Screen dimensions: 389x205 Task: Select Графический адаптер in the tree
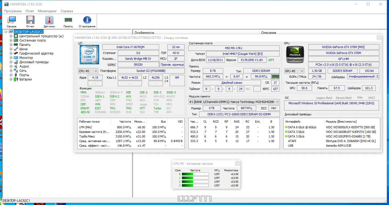pos(36,53)
